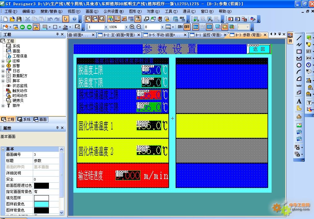Click the Save project icon

(19, 19)
